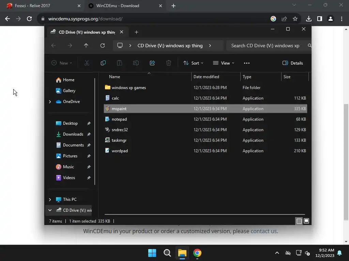Toggle the Details pane button

(293, 63)
